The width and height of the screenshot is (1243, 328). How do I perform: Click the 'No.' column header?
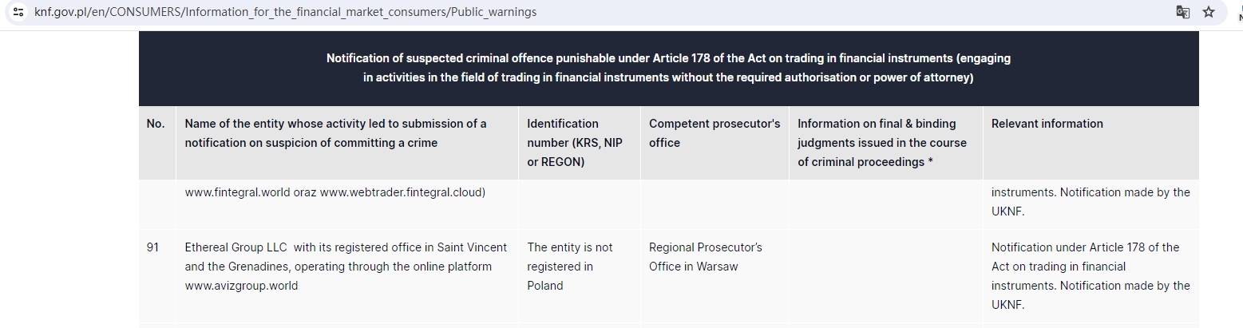pos(156,124)
